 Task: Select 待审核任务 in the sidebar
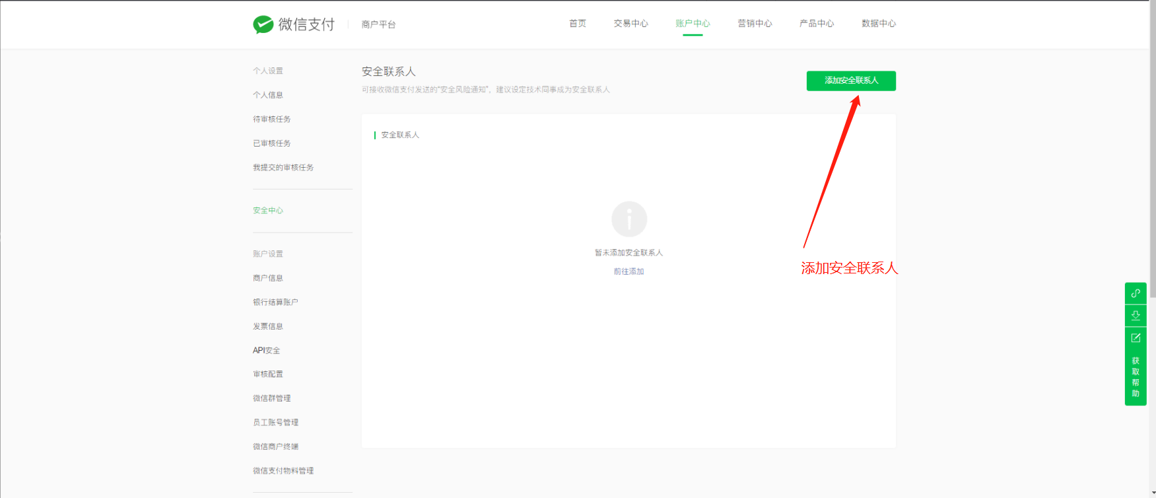(271, 120)
